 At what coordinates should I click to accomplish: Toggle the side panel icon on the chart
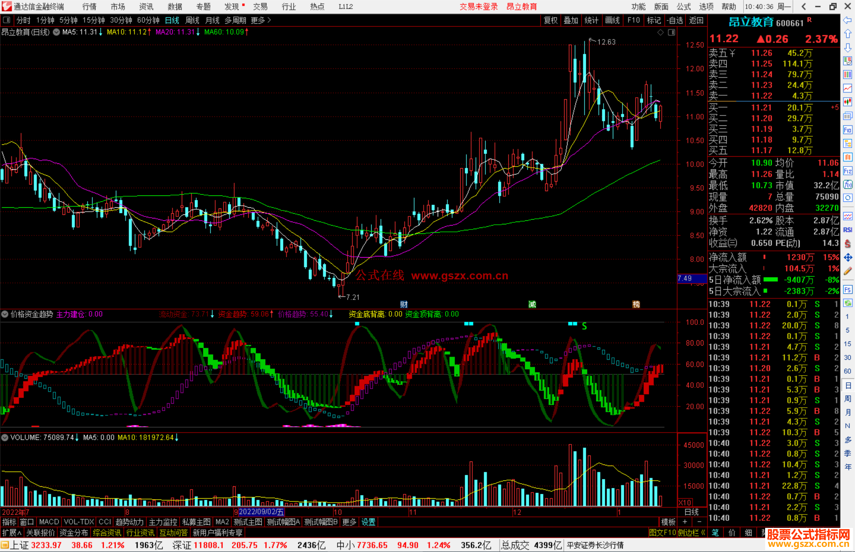click(x=671, y=32)
